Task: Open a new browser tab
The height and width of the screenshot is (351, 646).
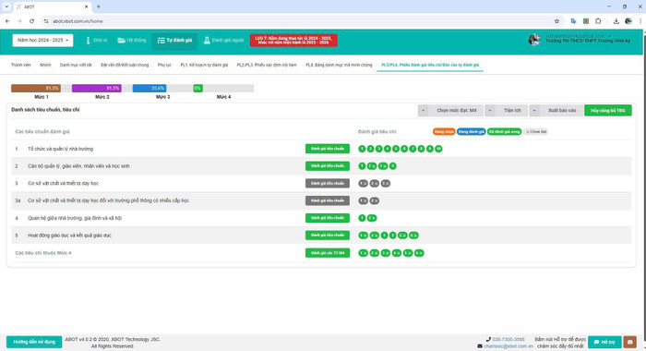Action: (98, 6)
